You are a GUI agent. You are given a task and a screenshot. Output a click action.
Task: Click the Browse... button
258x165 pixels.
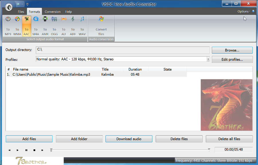(x=232, y=50)
